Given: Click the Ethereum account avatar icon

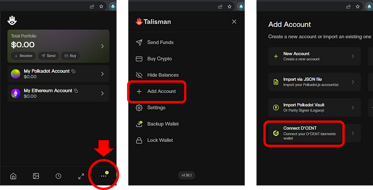Looking at the screenshot, I should [x=16, y=93].
